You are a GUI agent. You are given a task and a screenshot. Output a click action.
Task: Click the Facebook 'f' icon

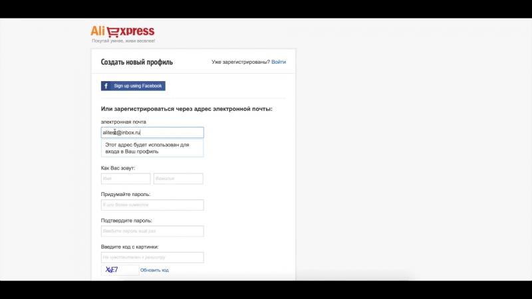106,86
